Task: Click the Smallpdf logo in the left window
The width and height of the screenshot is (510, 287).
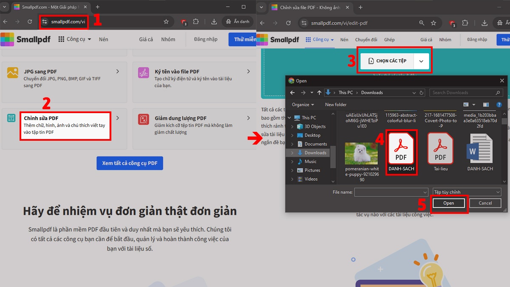Action: click(x=25, y=39)
